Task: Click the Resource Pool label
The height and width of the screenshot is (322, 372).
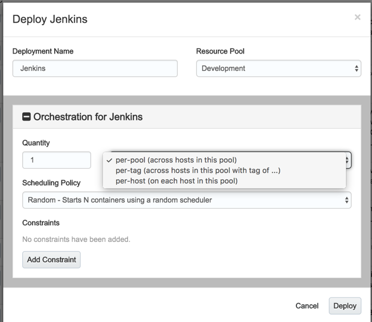Action: point(220,52)
